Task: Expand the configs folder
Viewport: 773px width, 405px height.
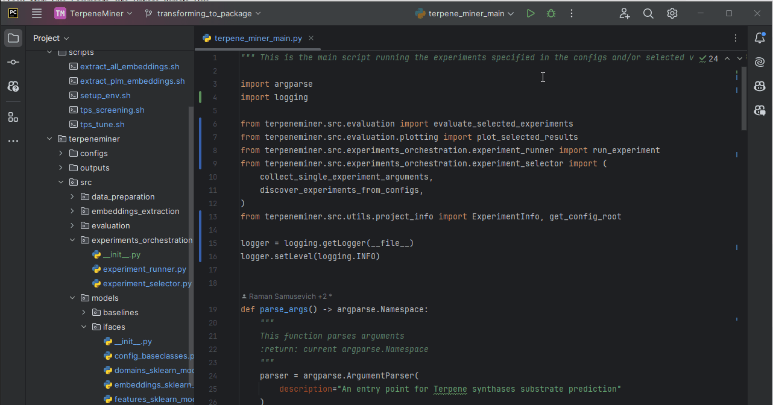Action: (x=61, y=154)
